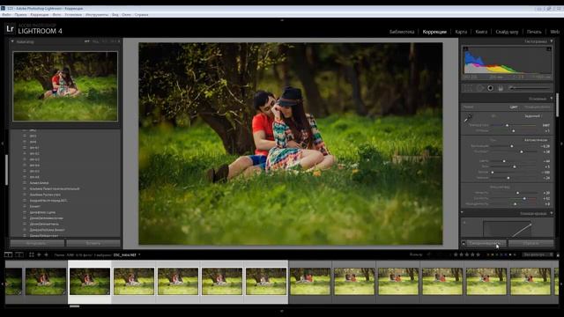This screenshot has width=564, height=317.
Task: Select the Red Eye Correction tool
Action: (490, 88)
